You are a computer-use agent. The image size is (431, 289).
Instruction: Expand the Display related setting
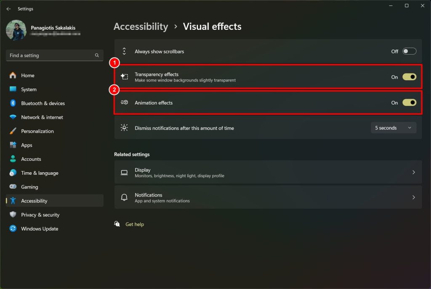[268, 172]
